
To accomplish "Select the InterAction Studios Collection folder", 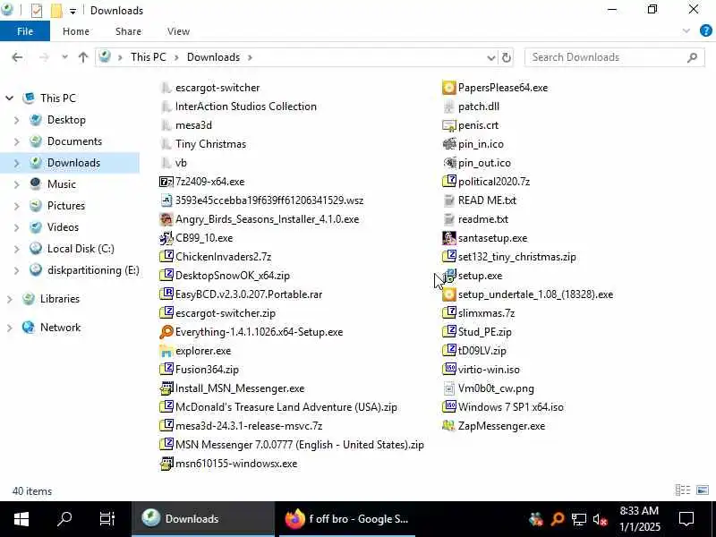I will [x=245, y=107].
